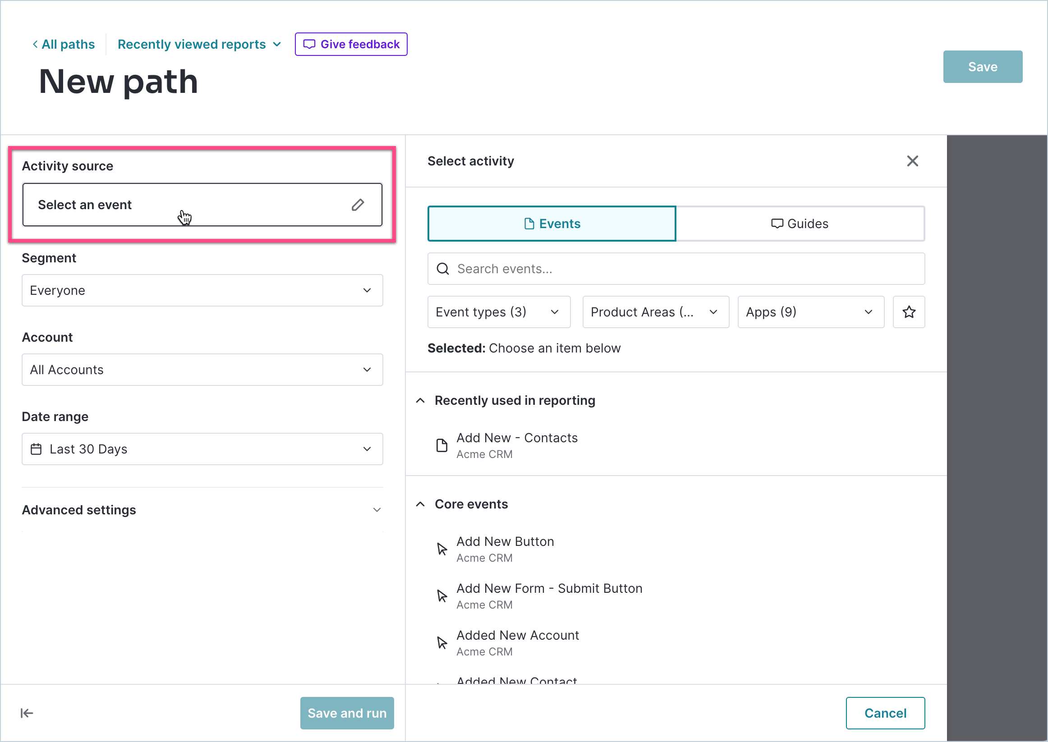Close the Select activity panel
The width and height of the screenshot is (1048, 742).
point(912,161)
